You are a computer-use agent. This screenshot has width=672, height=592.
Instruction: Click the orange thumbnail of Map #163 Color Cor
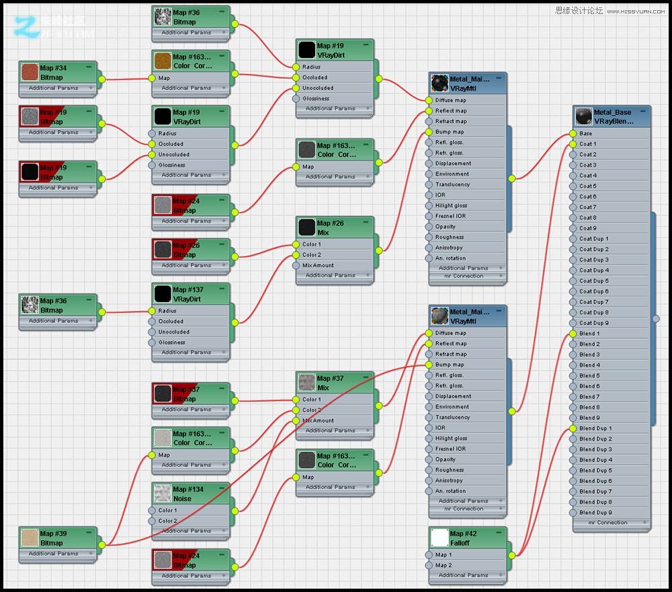[x=163, y=61]
